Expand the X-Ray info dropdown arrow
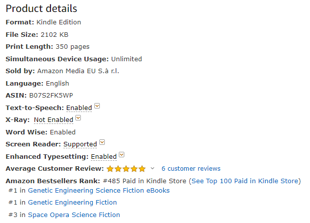 point(78,118)
